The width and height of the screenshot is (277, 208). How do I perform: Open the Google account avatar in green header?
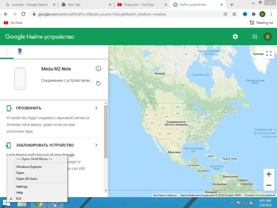point(268,37)
